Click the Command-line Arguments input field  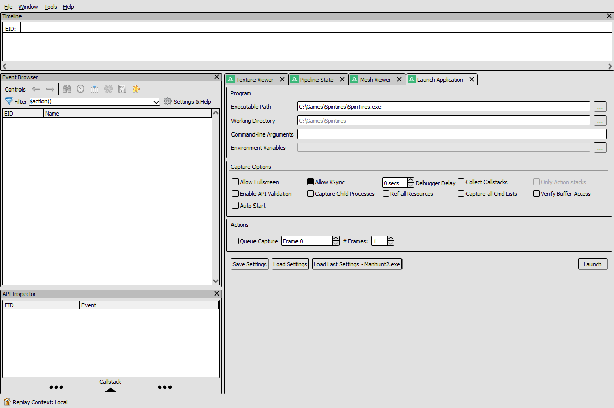(451, 134)
